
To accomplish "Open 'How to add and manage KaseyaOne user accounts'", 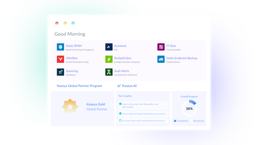I will pos(144,114).
